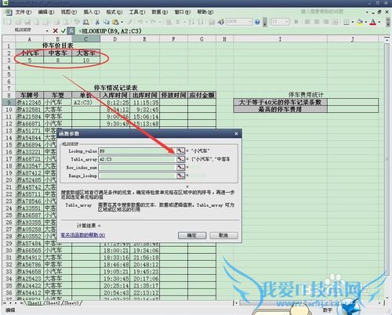Click the Borders grid icon
This screenshot has height=315, width=392.
(347, 22)
